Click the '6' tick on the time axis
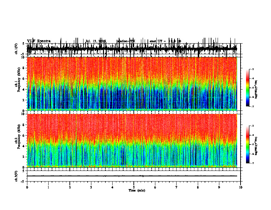This screenshot has height=210, width=271. click(x=155, y=187)
